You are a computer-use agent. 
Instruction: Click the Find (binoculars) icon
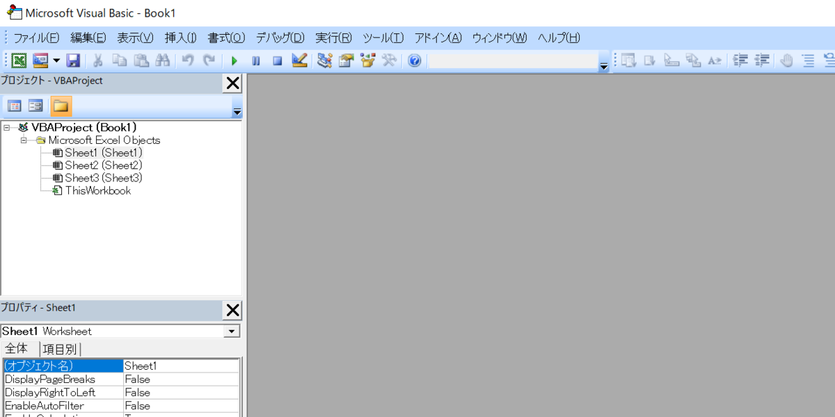[x=163, y=60]
